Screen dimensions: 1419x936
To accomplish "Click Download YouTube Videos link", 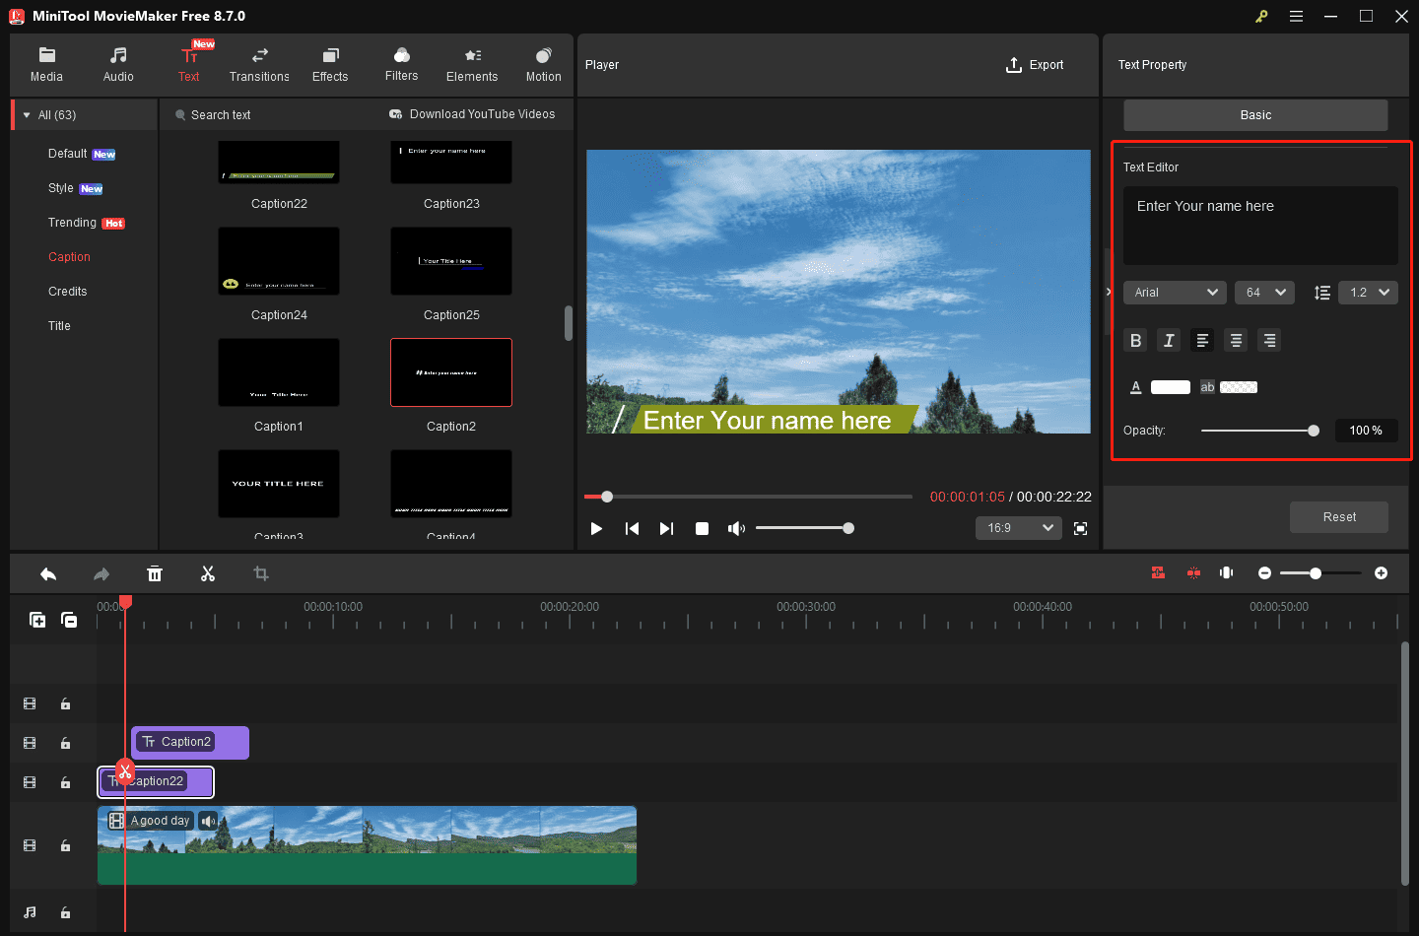I will tap(472, 114).
